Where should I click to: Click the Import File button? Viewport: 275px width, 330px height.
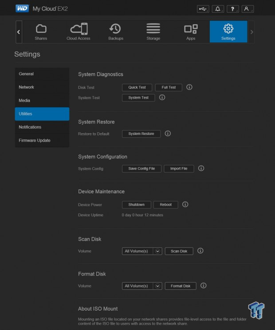[179, 169]
